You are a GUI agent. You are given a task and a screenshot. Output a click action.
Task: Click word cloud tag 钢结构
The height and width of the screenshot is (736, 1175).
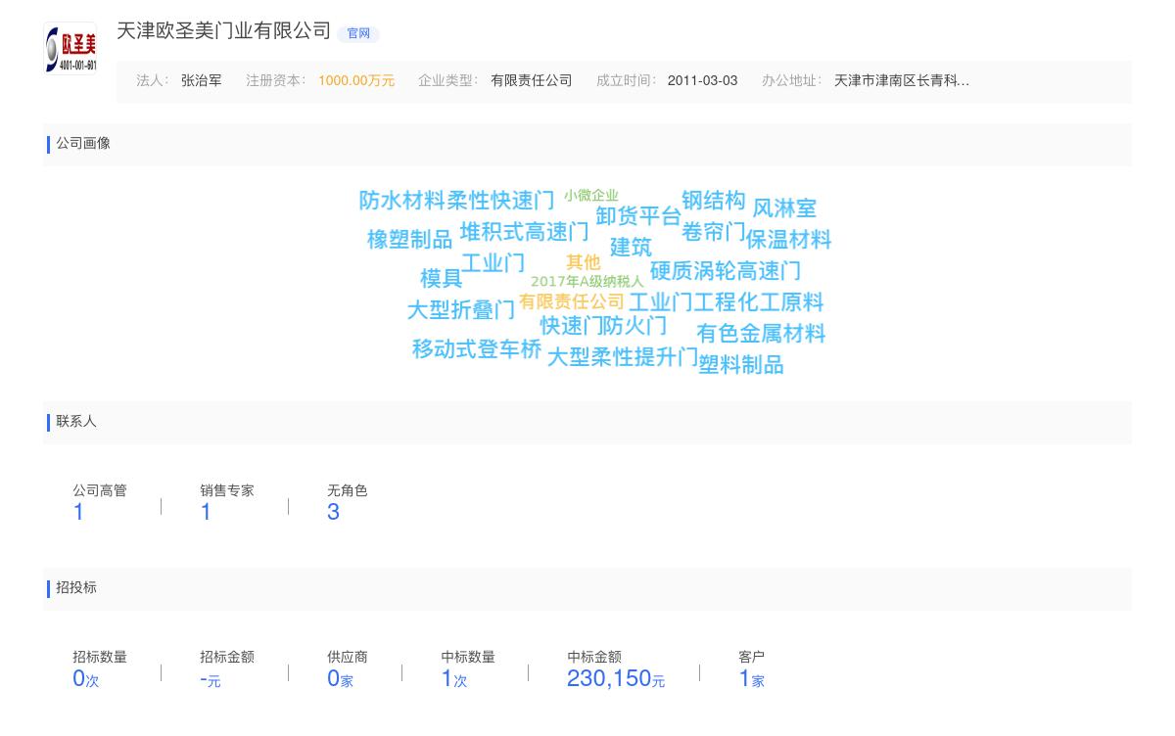pos(714,201)
